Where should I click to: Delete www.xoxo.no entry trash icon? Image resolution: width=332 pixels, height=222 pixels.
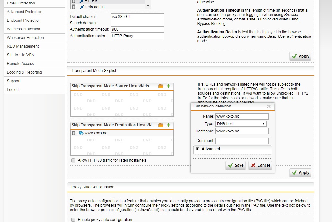pos(74,133)
